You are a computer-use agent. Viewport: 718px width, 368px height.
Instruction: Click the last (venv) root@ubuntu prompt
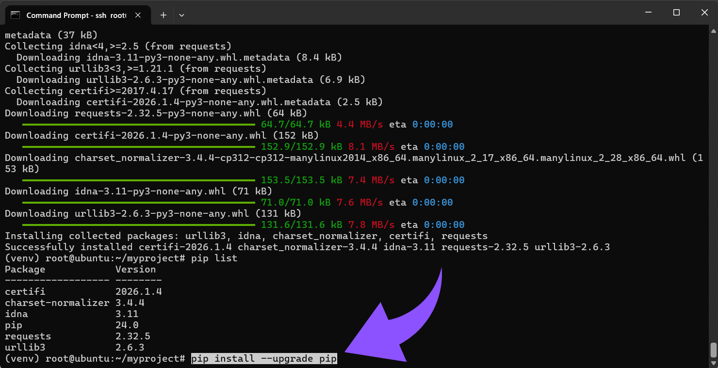95,359
